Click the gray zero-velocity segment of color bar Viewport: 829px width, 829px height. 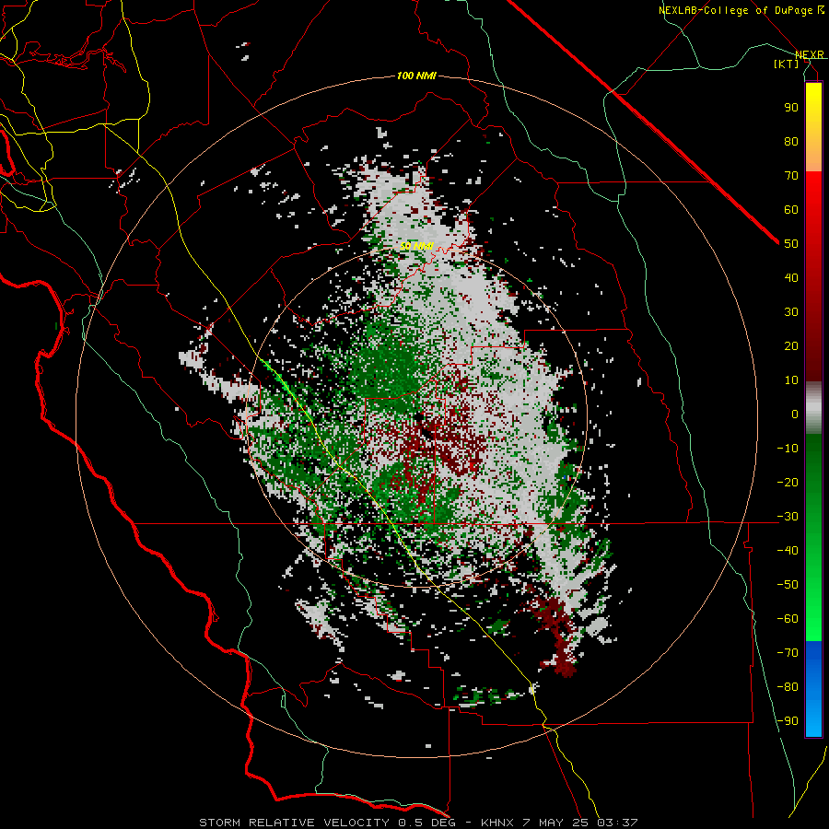pos(813,408)
